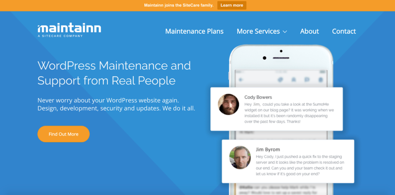Click Cody Bowers' avatar photo
The width and height of the screenshot is (395, 195).
click(228, 104)
